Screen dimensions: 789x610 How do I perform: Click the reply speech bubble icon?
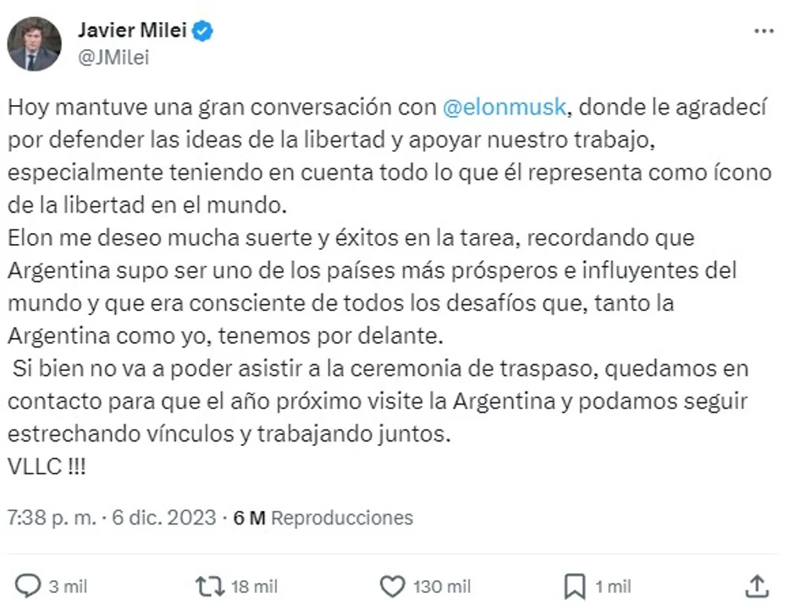point(29,585)
